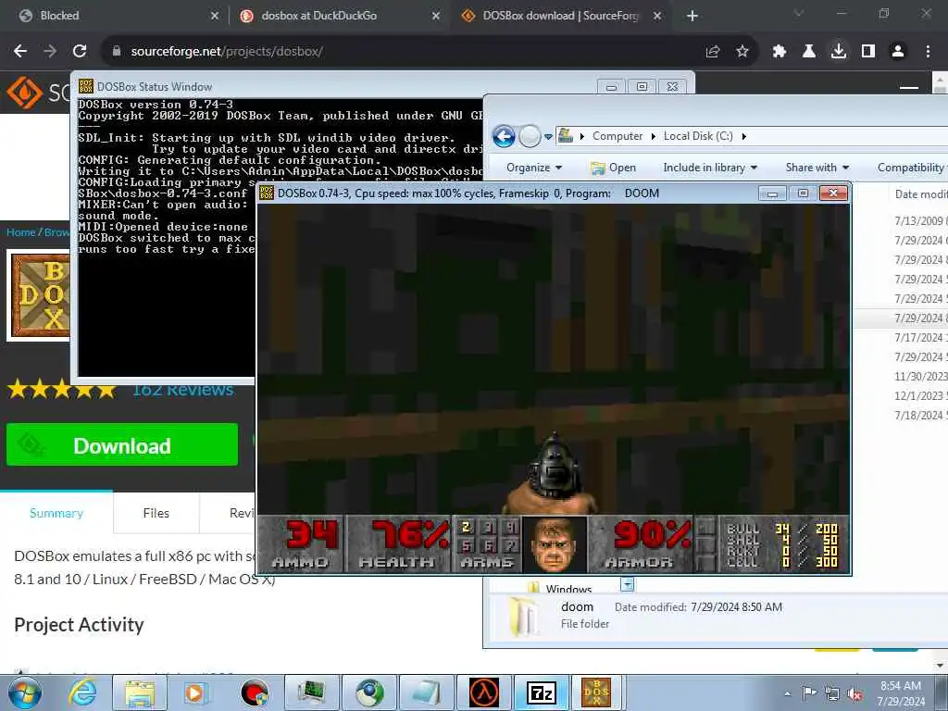Click Computer in Explorer address path

coord(617,136)
